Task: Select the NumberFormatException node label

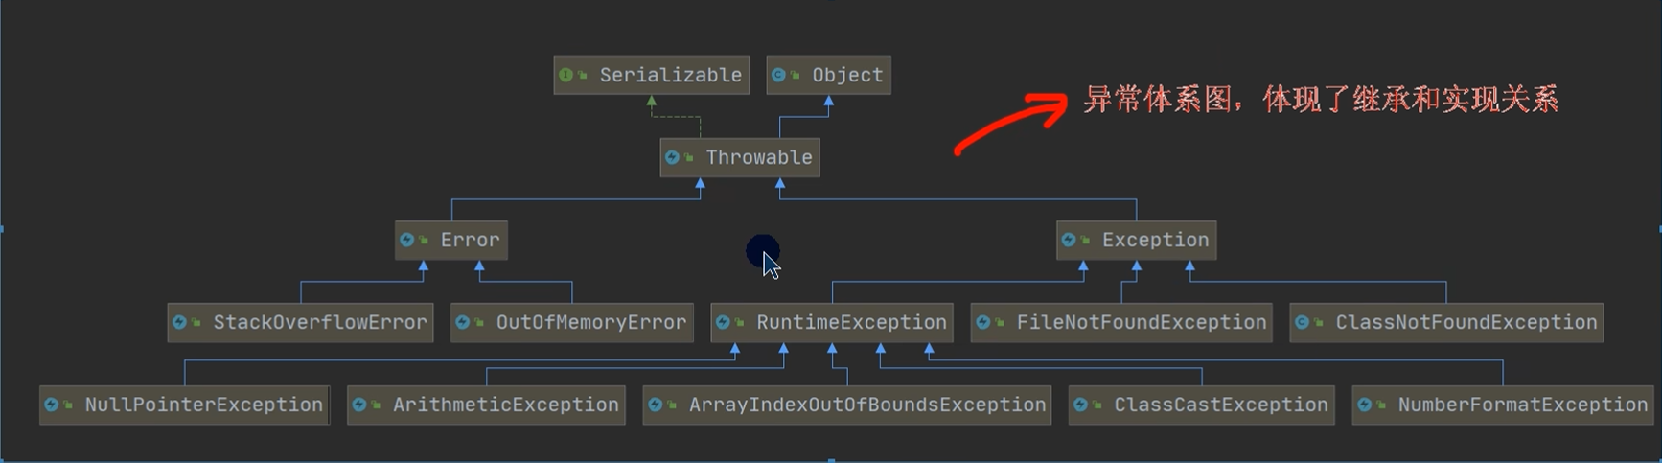Action: 1521,405
